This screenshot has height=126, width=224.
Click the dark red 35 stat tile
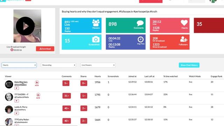coord(209,25)
